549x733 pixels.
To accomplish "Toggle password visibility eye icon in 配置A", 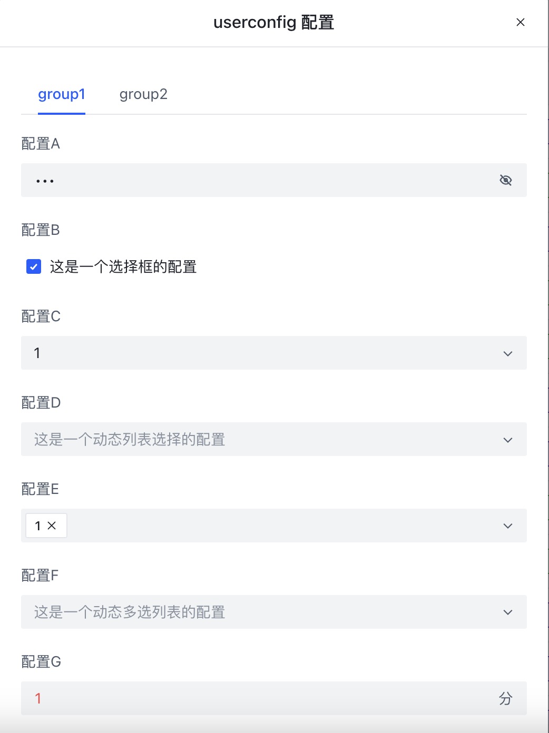I will (x=505, y=180).
